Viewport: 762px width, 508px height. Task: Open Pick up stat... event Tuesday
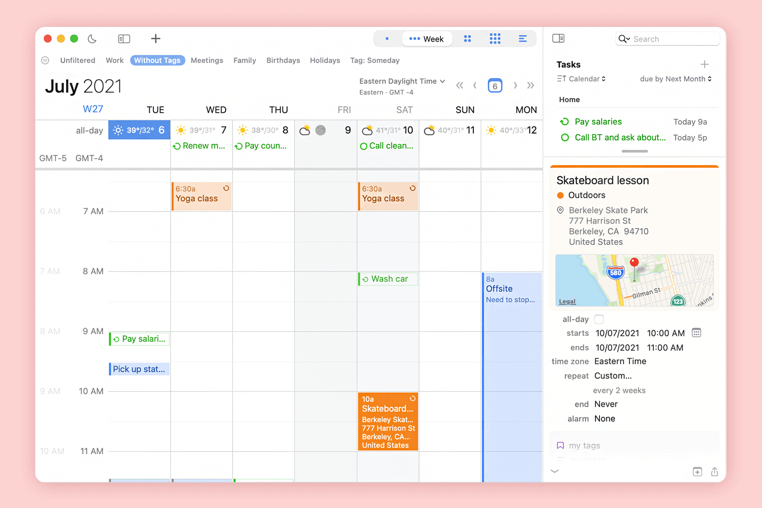139,369
